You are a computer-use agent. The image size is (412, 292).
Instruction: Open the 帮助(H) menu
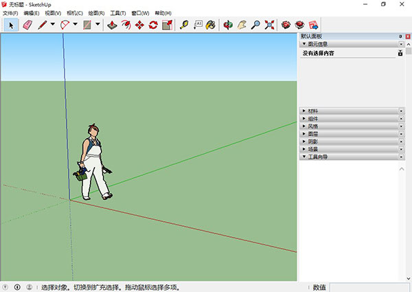pyautogui.click(x=163, y=13)
